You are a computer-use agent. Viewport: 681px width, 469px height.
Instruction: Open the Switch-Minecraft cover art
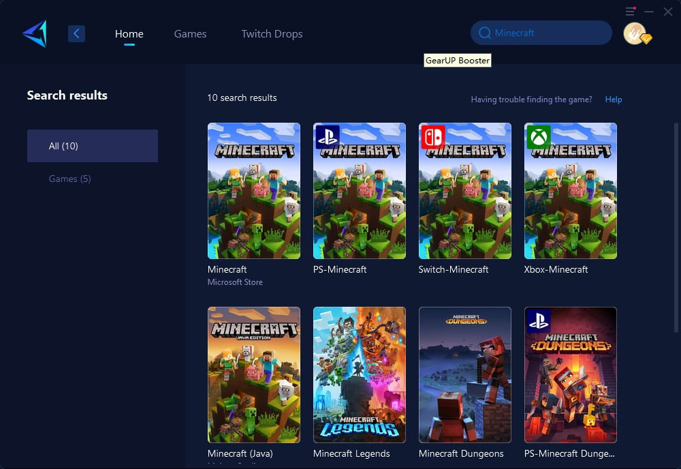pyautogui.click(x=464, y=191)
